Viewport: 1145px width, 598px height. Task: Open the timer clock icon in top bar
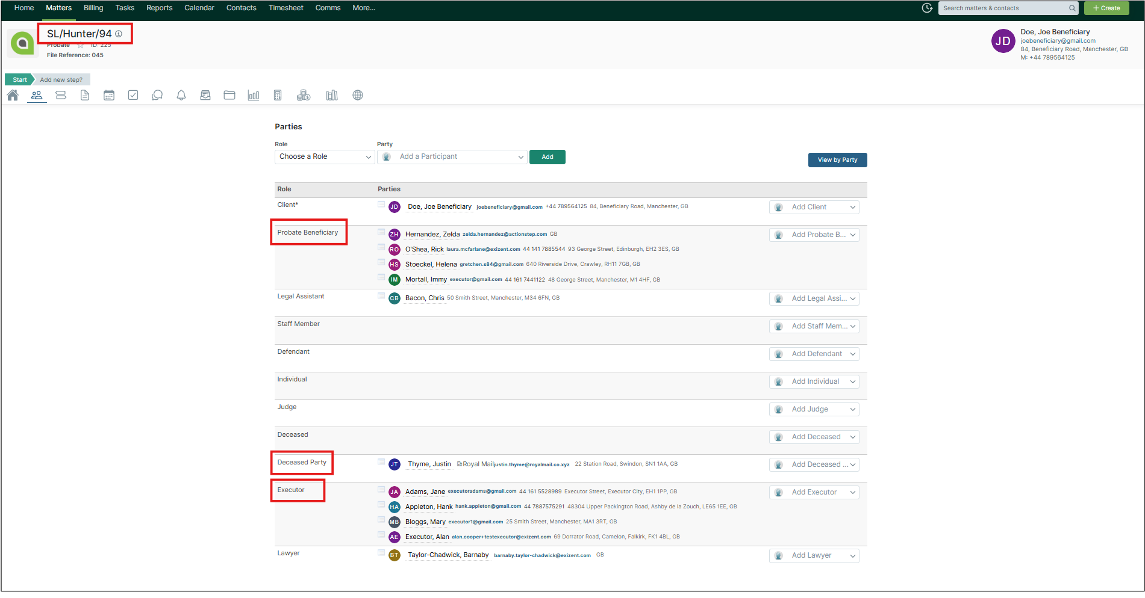(927, 8)
